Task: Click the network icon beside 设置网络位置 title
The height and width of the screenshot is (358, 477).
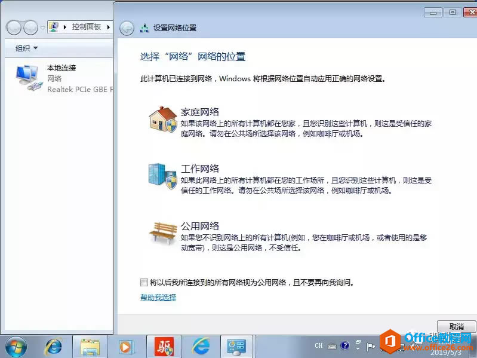Action: (144, 28)
